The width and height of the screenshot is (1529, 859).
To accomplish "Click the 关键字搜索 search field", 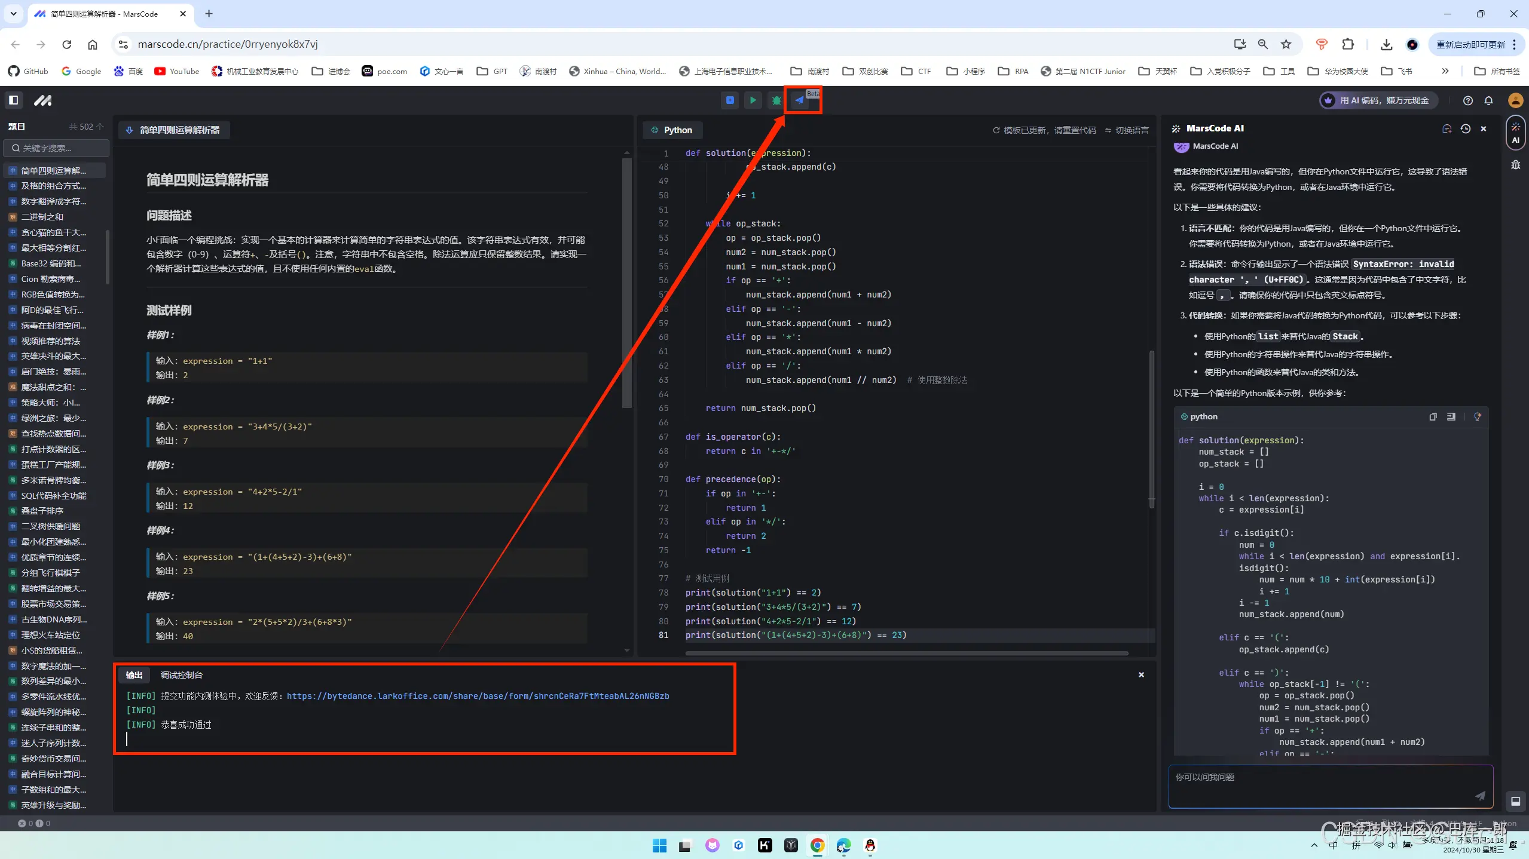I will click(x=57, y=148).
